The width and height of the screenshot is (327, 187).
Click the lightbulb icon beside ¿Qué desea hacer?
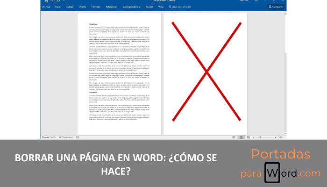[170, 7]
